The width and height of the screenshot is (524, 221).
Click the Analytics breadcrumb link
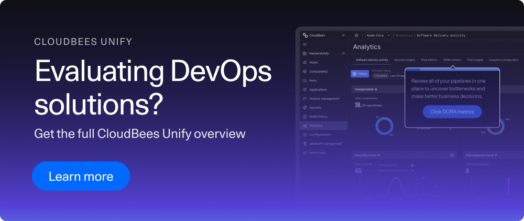(404, 36)
